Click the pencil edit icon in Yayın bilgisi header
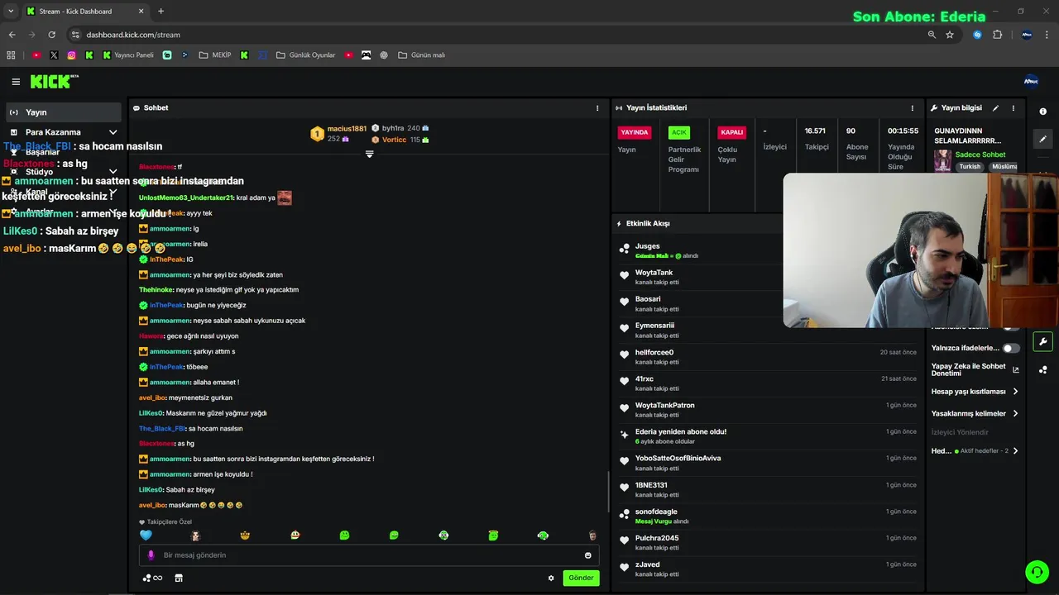 click(995, 107)
